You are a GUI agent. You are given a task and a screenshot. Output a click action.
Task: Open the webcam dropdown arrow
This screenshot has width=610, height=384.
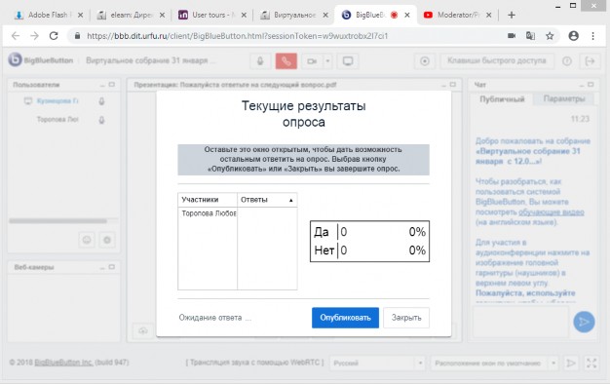click(327, 61)
